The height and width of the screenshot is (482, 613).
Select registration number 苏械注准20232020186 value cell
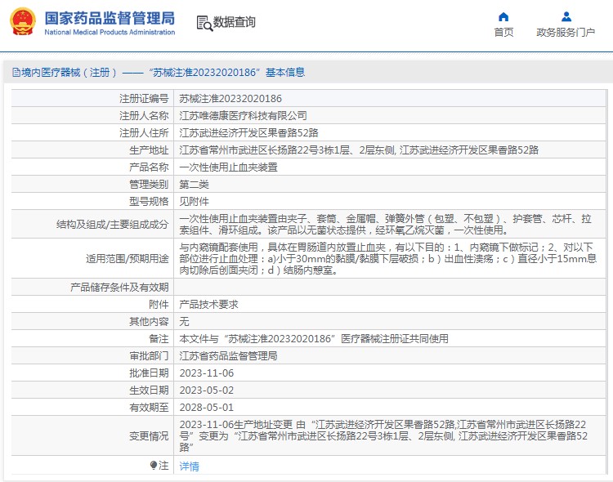(x=230, y=99)
